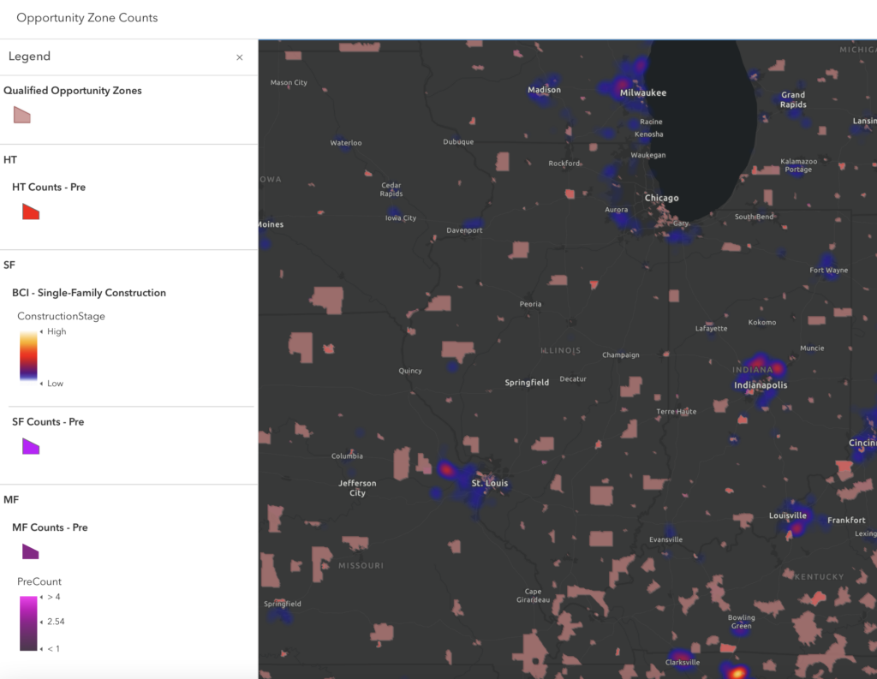Screen dimensions: 877x679
Task: Click the Quincy label
Action: click(x=410, y=371)
